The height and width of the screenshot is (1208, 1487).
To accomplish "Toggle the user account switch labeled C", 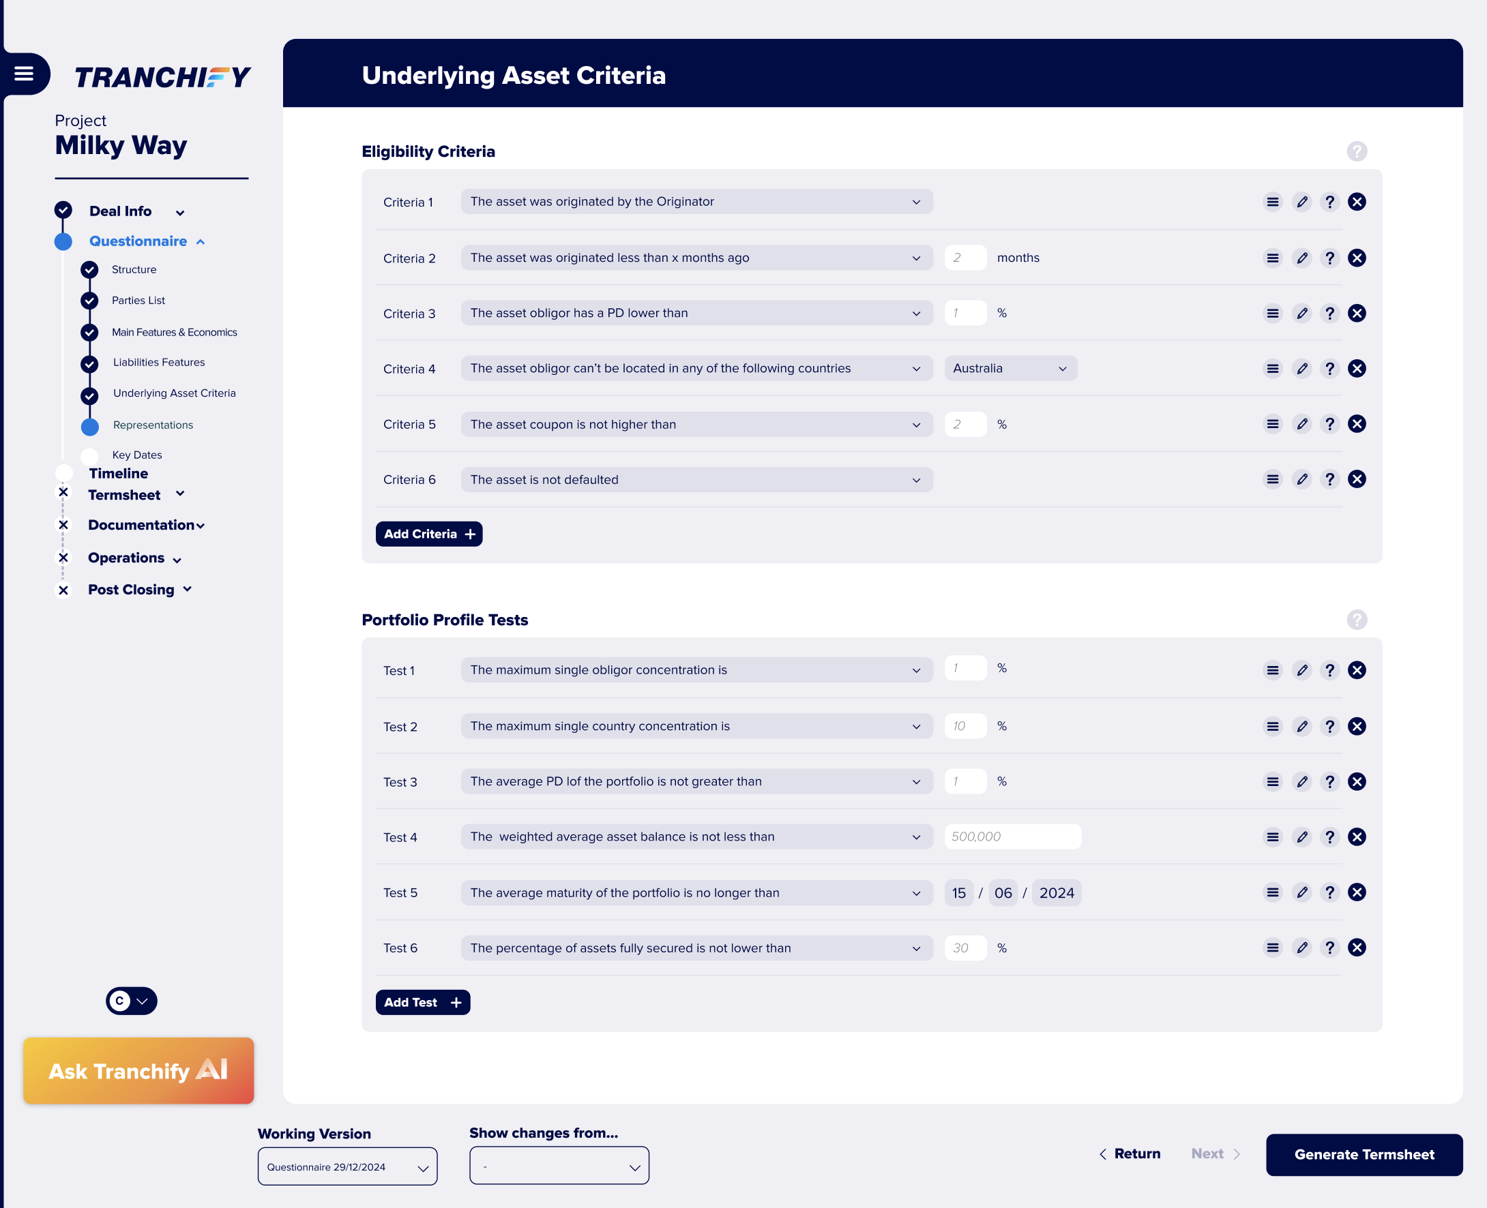I will [132, 1001].
